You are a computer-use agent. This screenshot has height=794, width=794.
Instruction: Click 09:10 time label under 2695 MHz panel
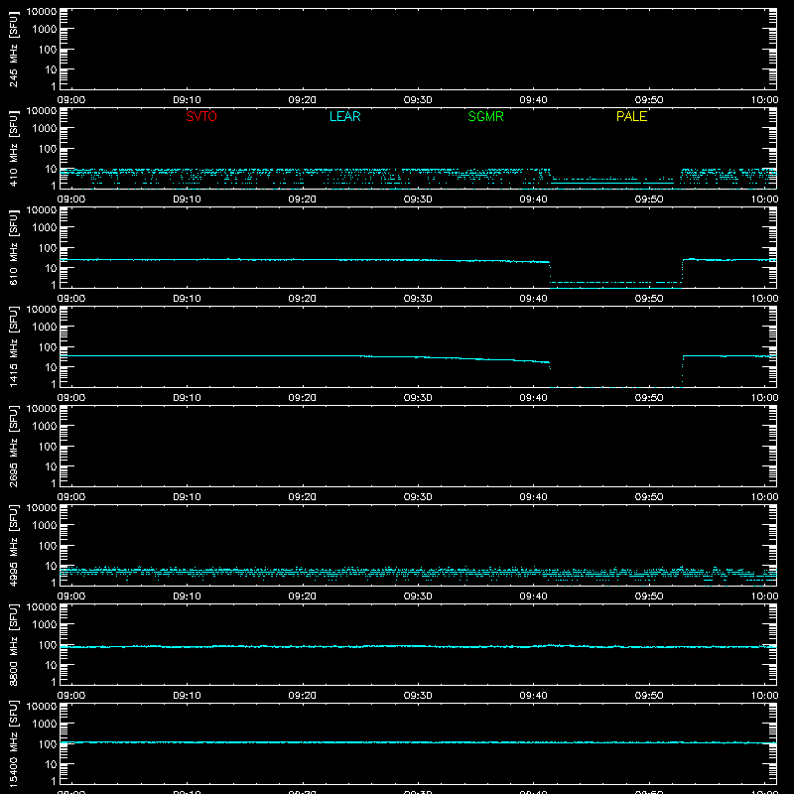click(187, 497)
